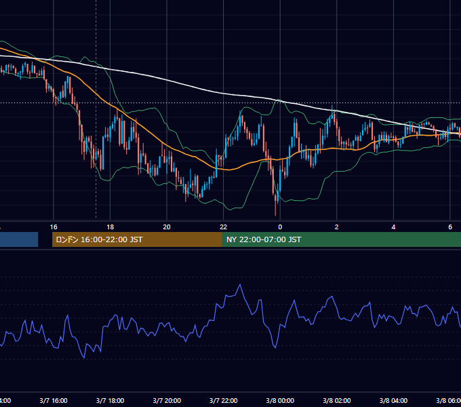Select the NY 22:00-07:00 JST session bar

(x=341, y=239)
